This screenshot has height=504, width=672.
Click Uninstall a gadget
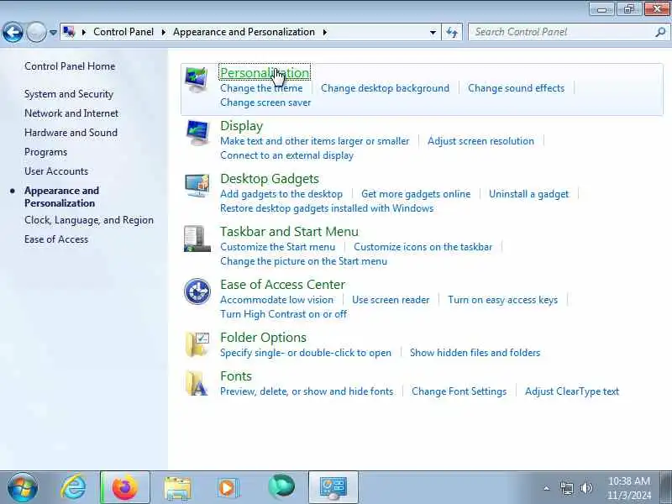pyautogui.click(x=528, y=194)
